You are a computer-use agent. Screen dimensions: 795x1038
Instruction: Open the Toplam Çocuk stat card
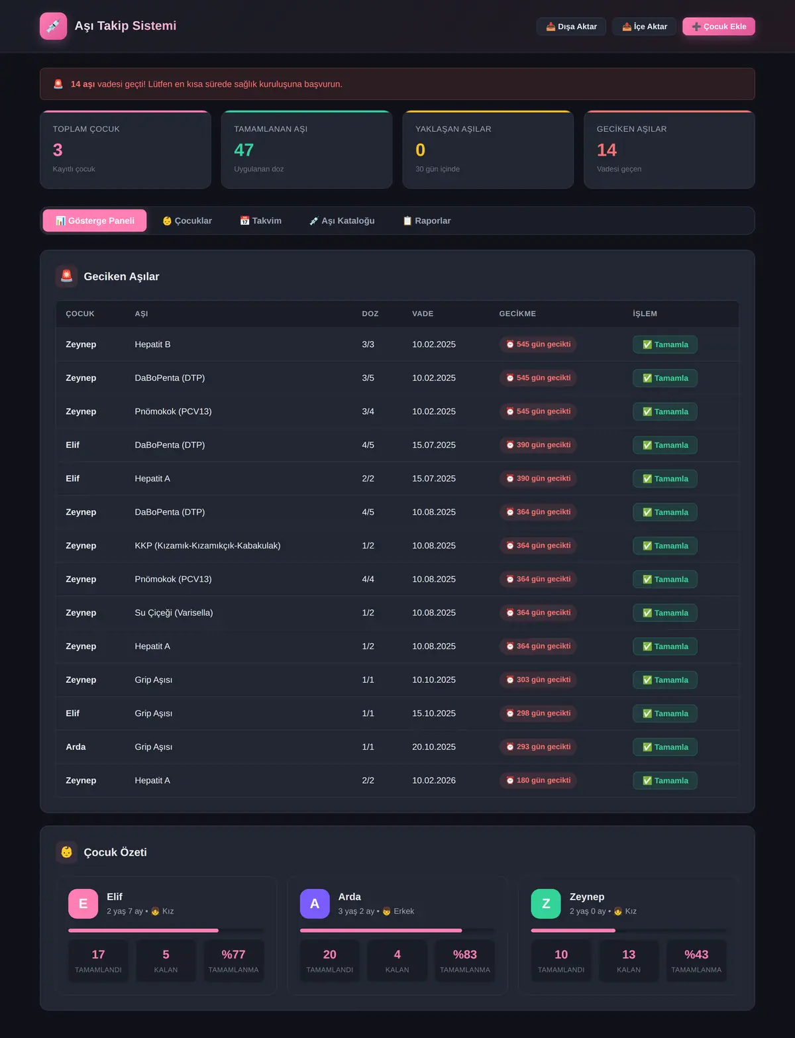click(125, 150)
